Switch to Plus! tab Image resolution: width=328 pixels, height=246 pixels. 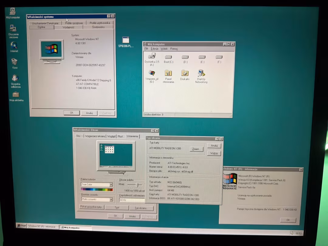coord(120,136)
